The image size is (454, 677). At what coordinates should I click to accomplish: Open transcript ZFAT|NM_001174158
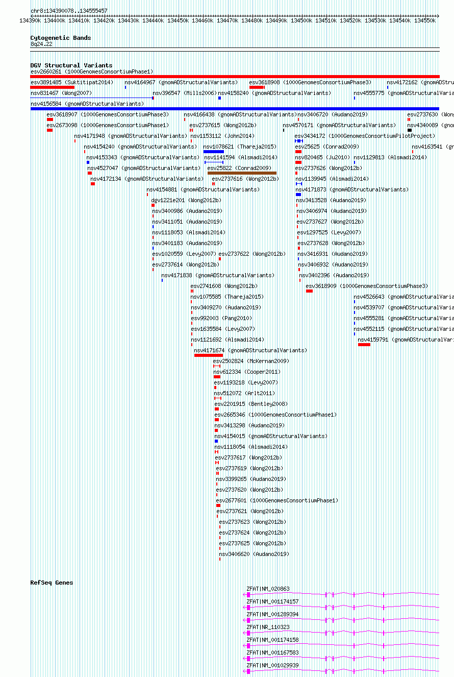[272, 640]
